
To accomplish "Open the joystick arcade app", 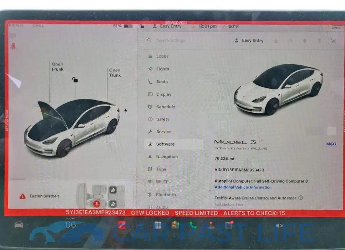I will tap(211, 225).
